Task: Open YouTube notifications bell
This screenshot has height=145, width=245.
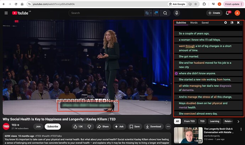Action: [228, 13]
